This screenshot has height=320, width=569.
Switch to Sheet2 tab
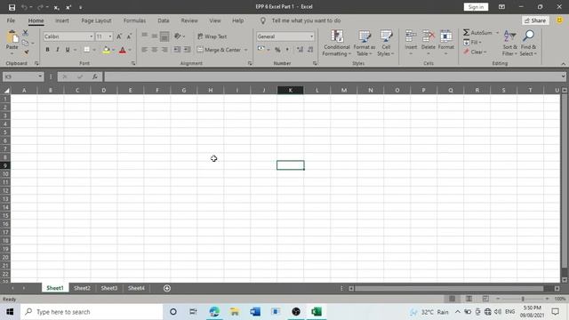tap(82, 288)
